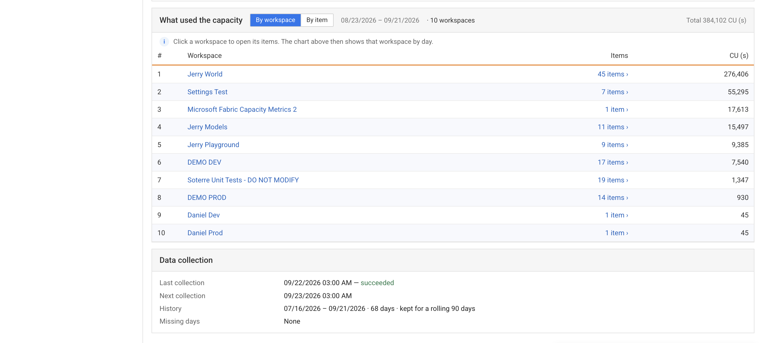Expand the 7 items link

tap(615, 92)
